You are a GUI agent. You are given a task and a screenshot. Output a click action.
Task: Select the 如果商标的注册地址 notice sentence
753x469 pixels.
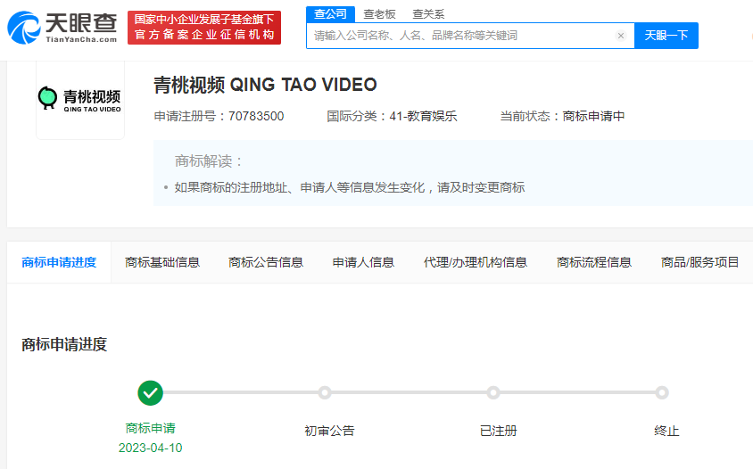click(x=350, y=187)
